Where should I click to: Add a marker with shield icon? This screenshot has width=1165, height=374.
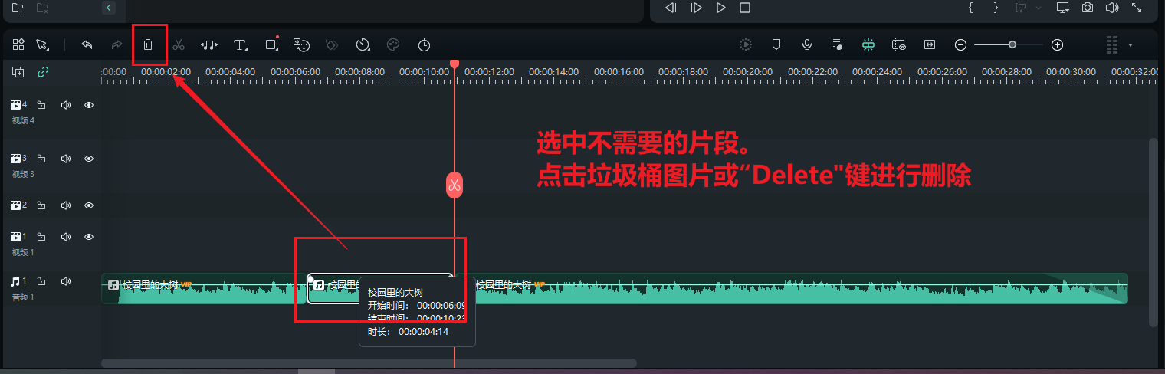coord(776,45)
